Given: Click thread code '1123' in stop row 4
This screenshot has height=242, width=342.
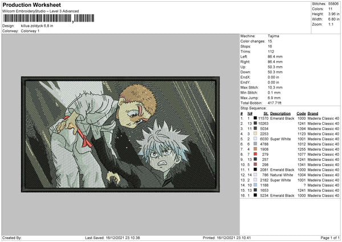Looking at the screenshot, I should click(x=302, y=134).
